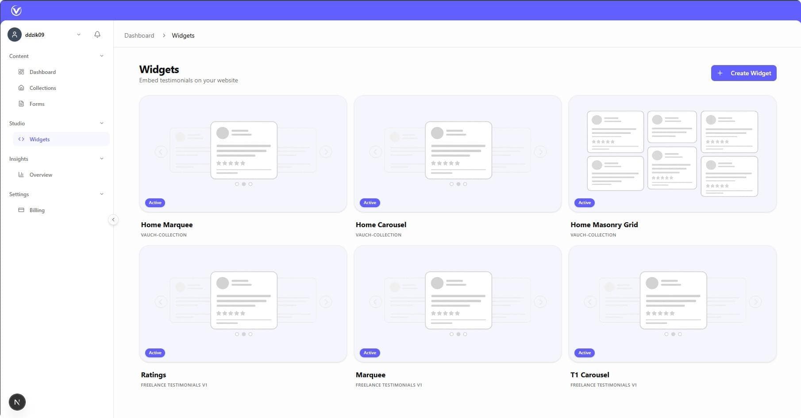This screenshot has height=418, width=801.
Task: Collapse the sidebar with the arrow handle
Action: tap(113, 219)
